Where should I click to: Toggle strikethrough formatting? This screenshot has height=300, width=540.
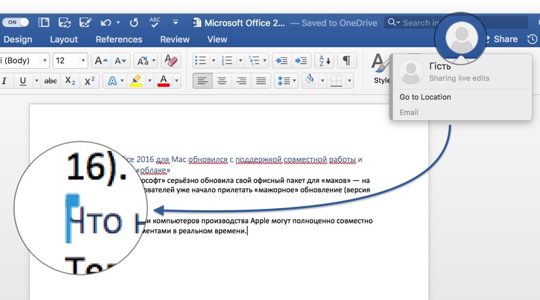pos(50,81)
